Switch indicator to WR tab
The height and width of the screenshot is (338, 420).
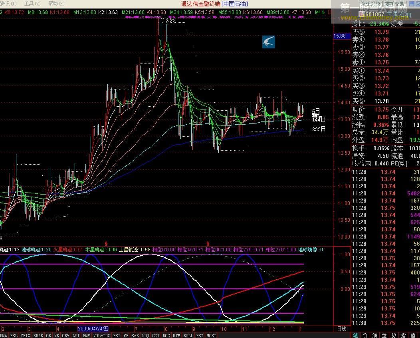pyautogui.click(x=126, y=336)
